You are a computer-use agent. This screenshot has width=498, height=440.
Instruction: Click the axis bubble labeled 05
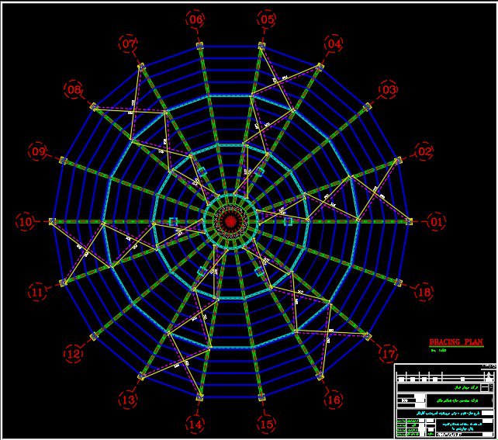tap(267, 19)
